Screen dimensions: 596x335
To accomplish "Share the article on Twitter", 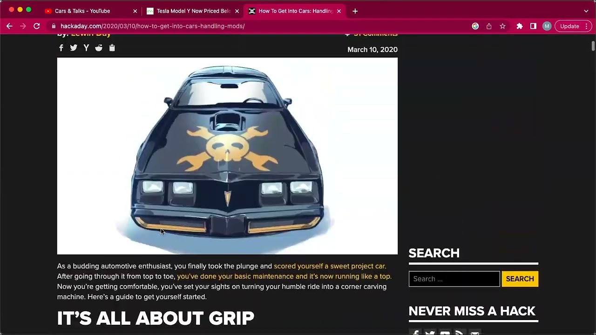I will [74, 48].
